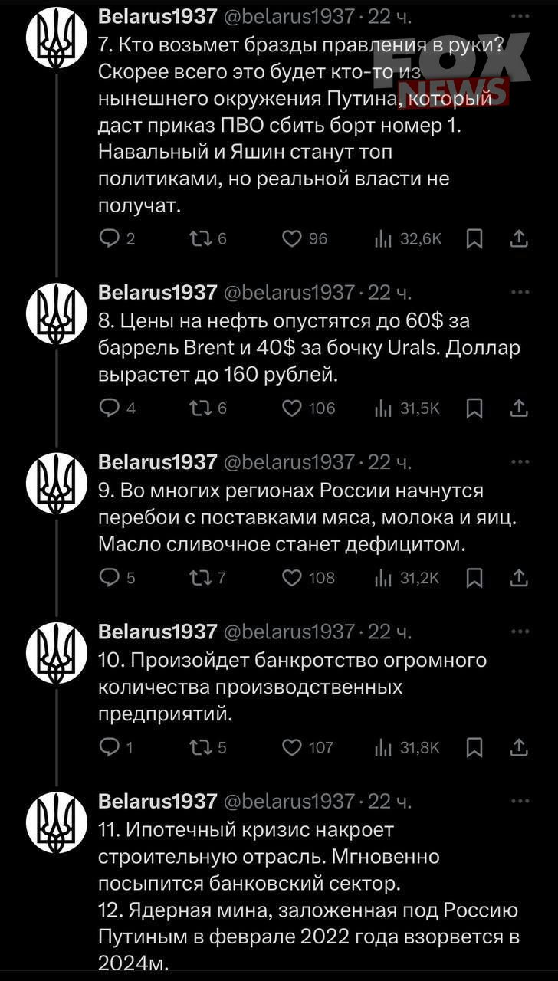Bookmark the tweet with 32,6K views

474,239
